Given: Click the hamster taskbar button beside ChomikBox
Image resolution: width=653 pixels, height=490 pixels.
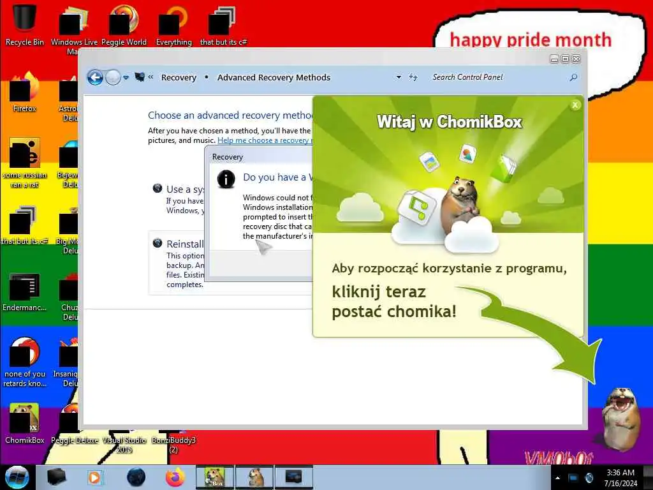Looking at the screenshot, I should pos(254,477).
